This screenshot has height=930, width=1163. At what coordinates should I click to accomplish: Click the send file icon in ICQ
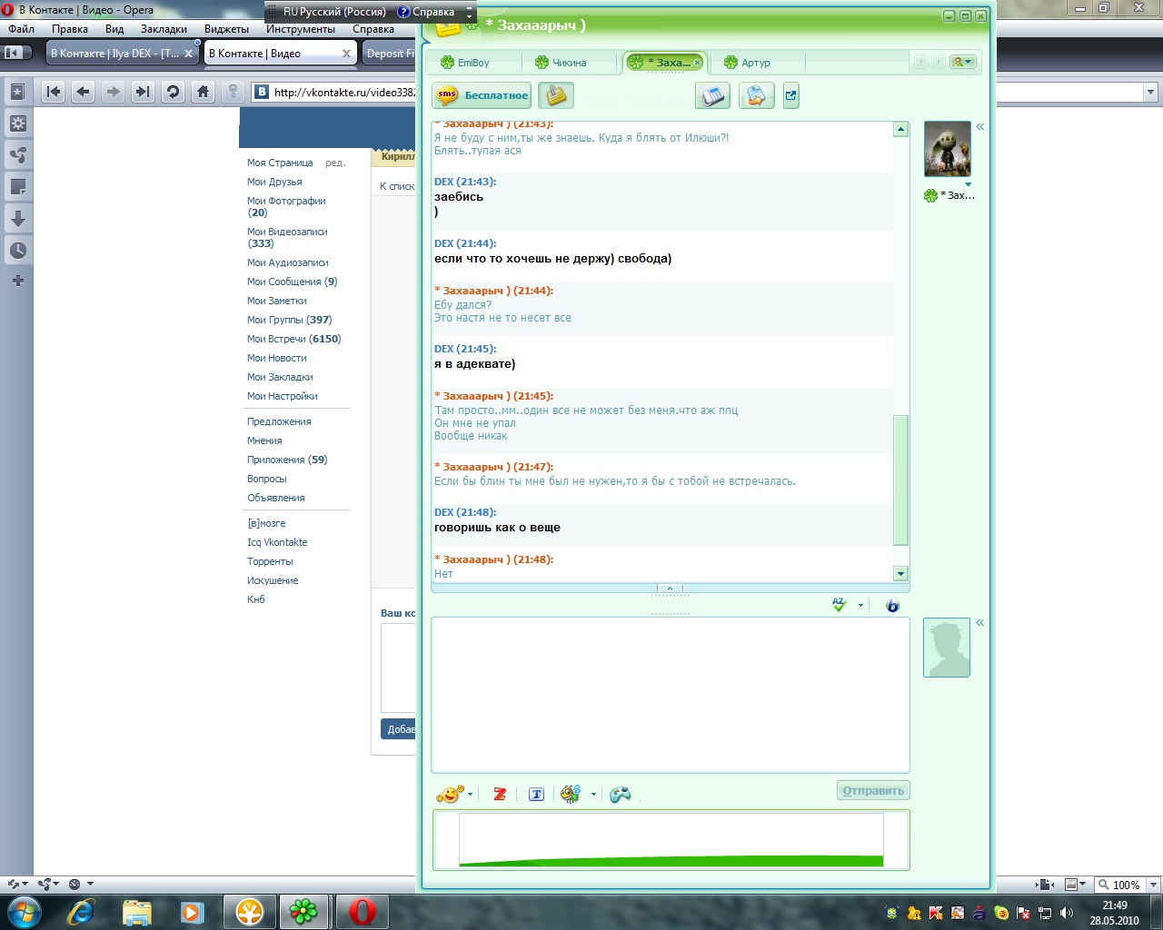pos(756,95)
